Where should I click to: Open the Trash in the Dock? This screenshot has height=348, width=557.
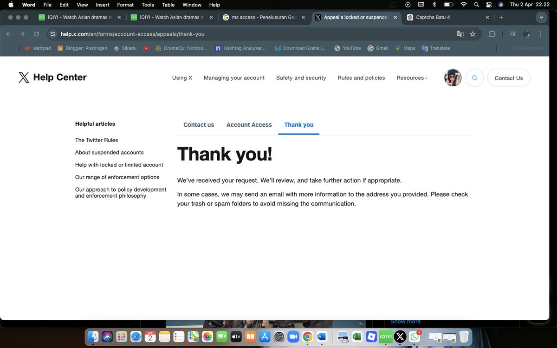point(464,336)
